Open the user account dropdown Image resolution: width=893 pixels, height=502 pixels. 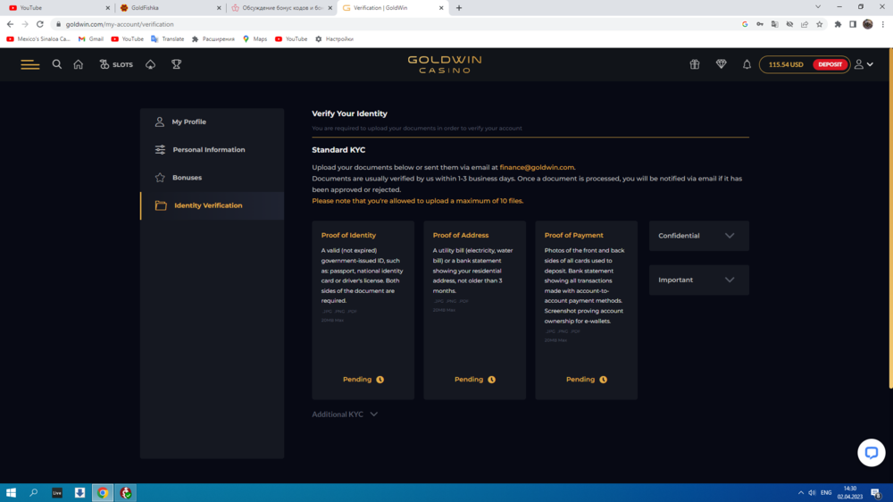[863, 64]
